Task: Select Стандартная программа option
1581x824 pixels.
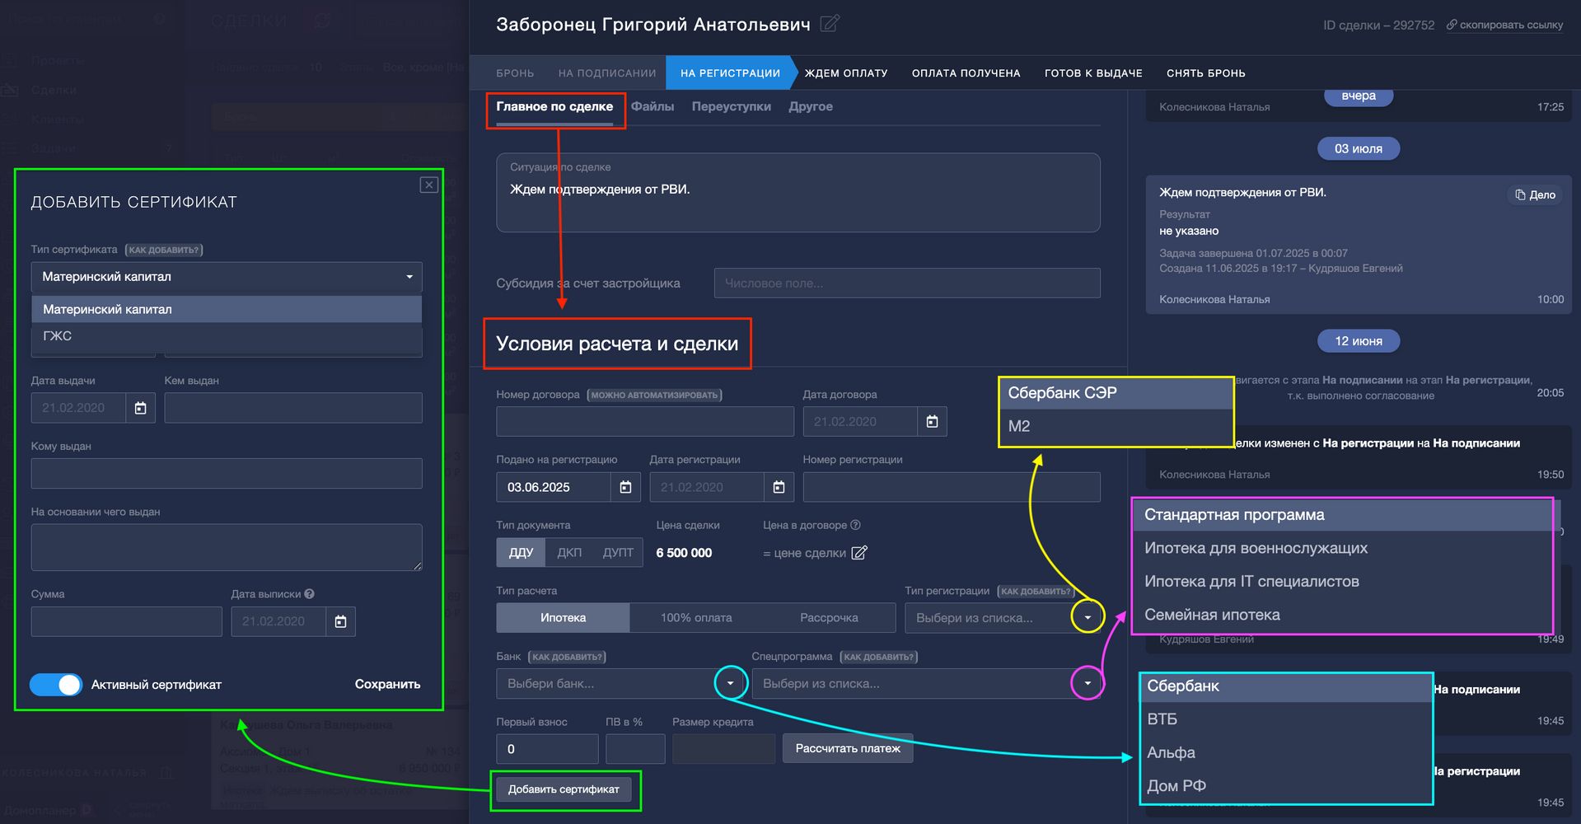Action: click(x=1342, y=515)
